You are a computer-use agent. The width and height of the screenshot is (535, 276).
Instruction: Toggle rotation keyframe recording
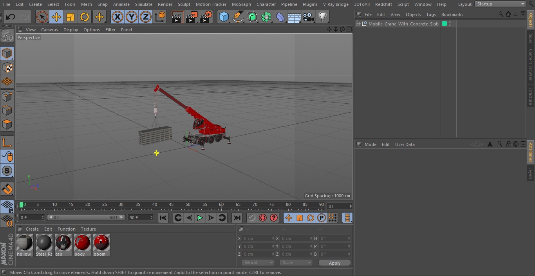click(x=311, y=218)
